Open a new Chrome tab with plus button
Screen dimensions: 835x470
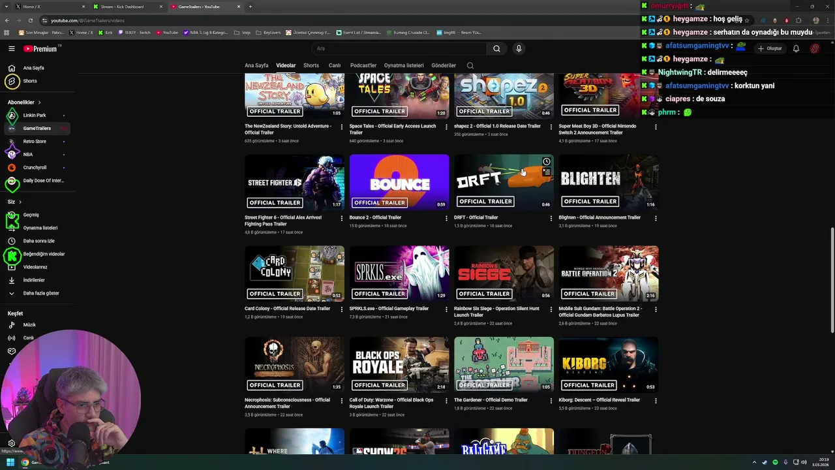click(x=250, y=7)
